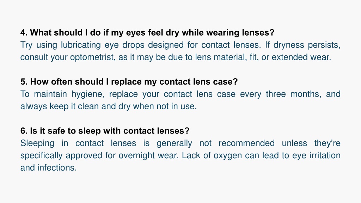This screenshot has height=203, width=361.
Task: Click the word "specifically" in answer 6
Action: tap(41, 155)
